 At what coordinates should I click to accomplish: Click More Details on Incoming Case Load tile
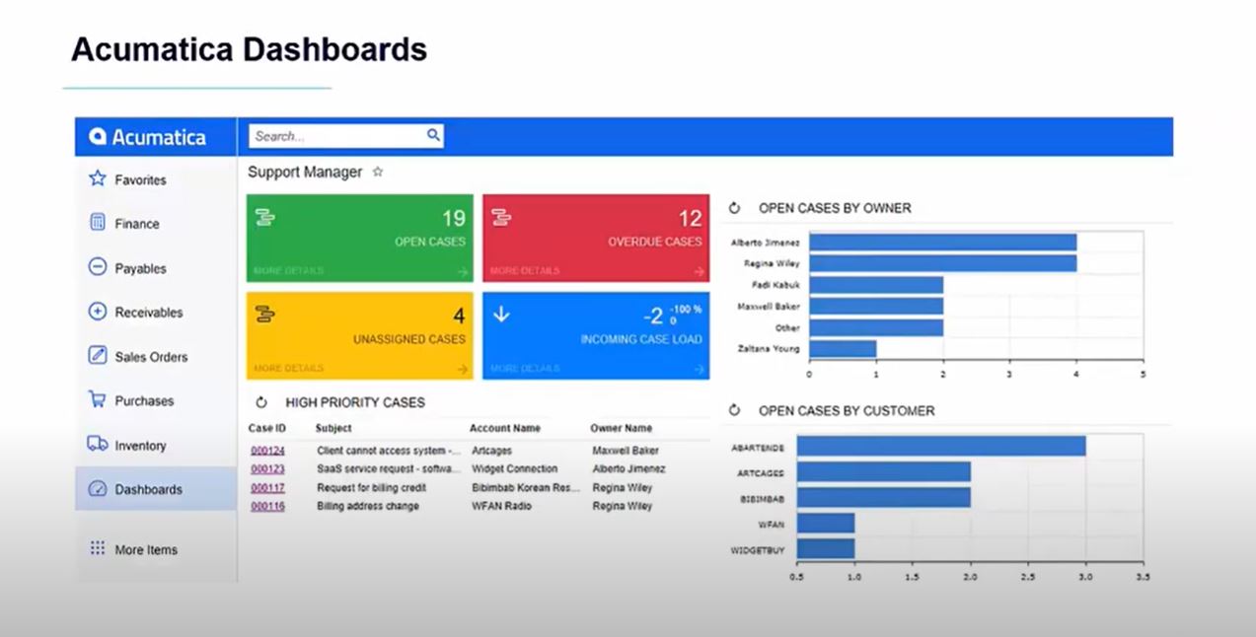click(525, 368)
